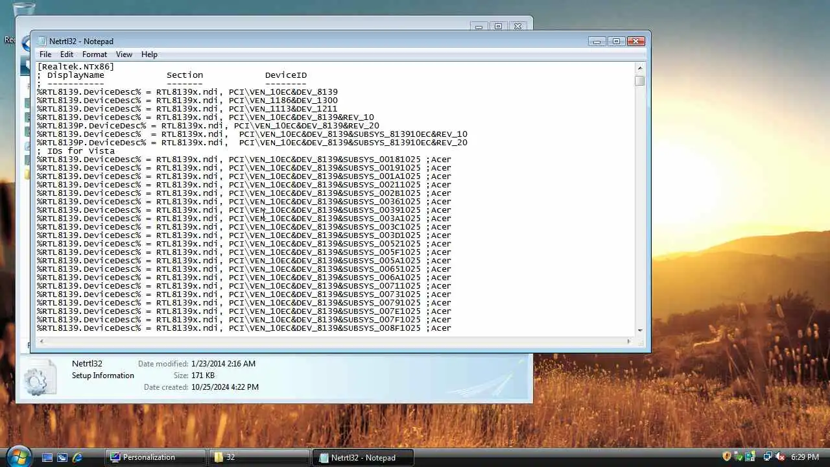This screenshot has width=830, height=467.
Task: Close the Netrtl32 Notepad window
Action: pyautogui.click(x=635, y=41)
